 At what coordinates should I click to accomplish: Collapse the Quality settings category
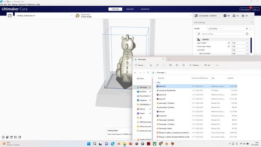coord(223,40)
